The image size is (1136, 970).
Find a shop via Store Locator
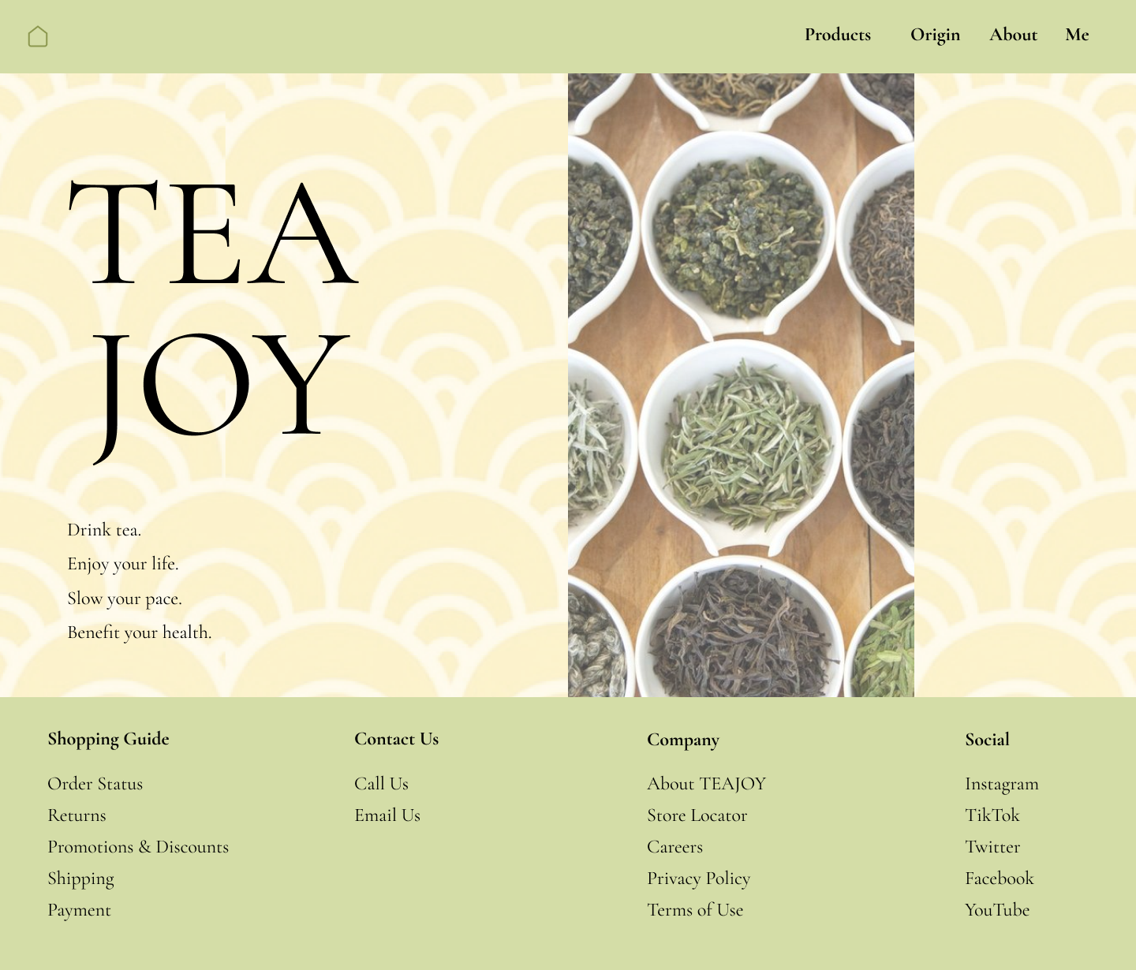coord(697,815)
